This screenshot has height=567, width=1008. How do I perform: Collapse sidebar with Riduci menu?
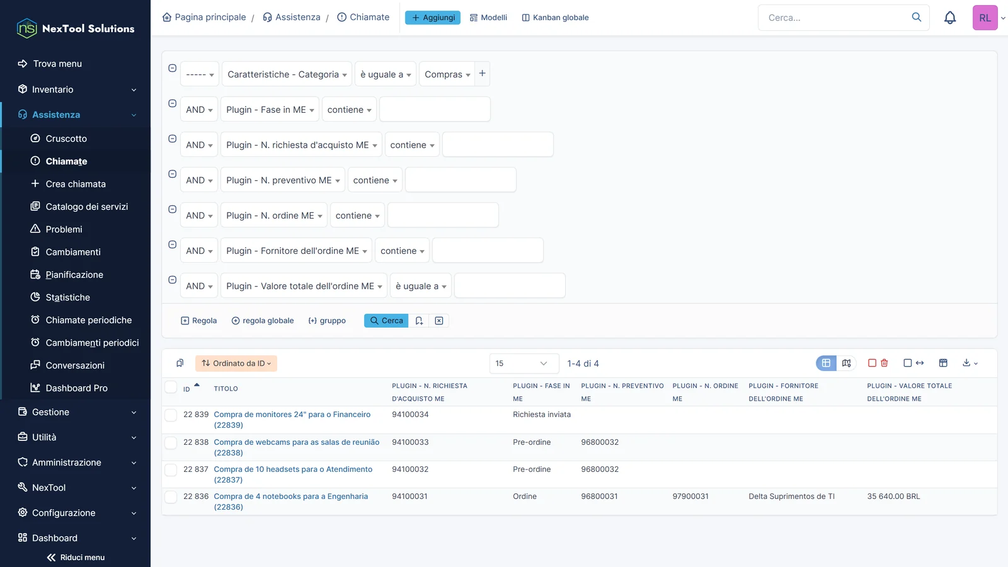[x=76, y=558]
